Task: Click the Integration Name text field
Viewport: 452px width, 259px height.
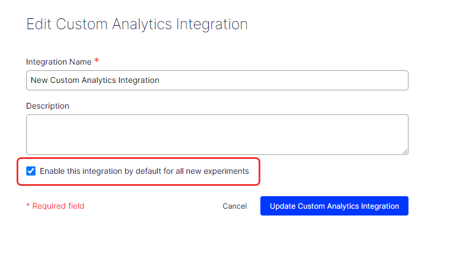Action: [x=217, y=81]
